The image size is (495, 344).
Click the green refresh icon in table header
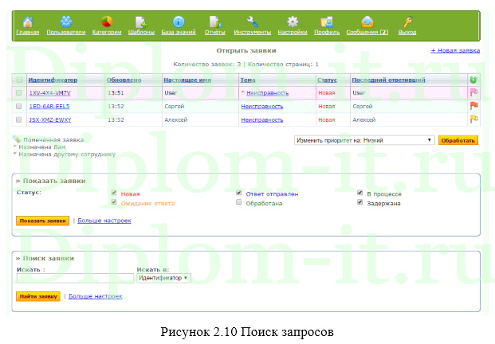473,80
